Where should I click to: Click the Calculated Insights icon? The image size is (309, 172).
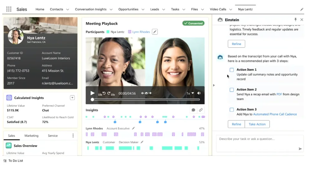coord(9,98)
